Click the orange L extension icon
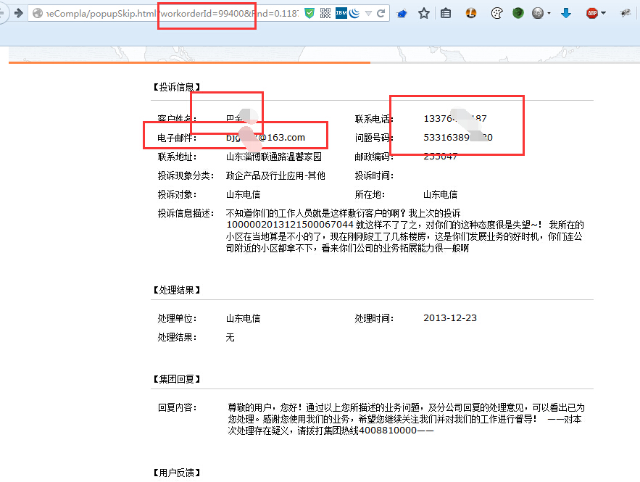The width and height of the screenshot is (640, 482). pyautogui.click(x=471, y=14)
